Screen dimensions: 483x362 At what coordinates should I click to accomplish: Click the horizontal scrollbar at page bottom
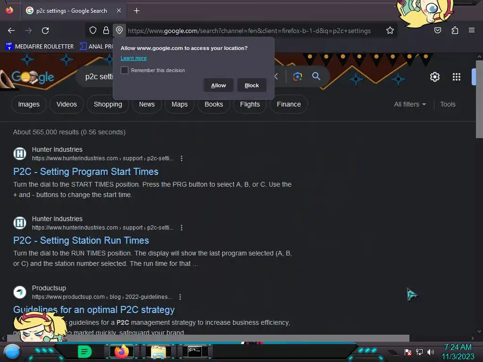pyautogui.click(x=208, y=338)
